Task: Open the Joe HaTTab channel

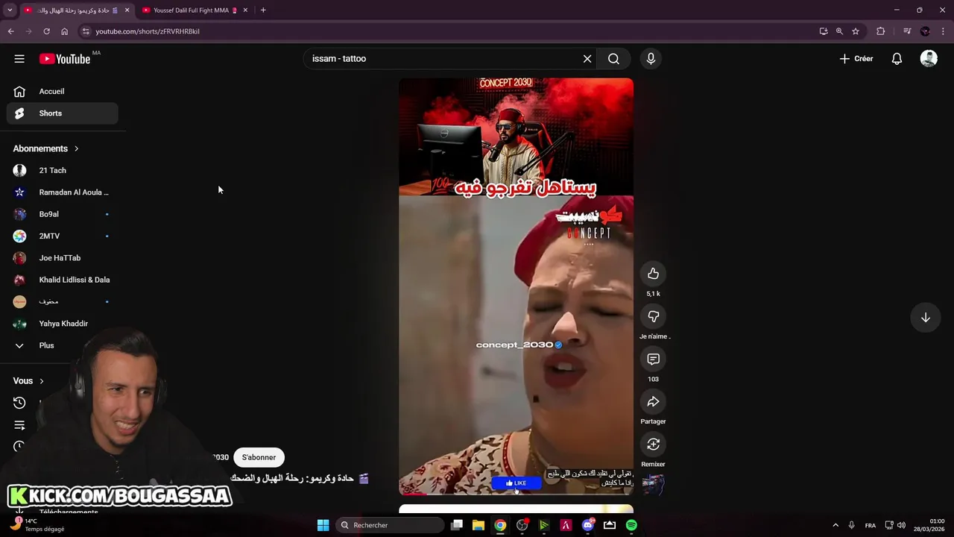Action: click(x=63, y=258)
